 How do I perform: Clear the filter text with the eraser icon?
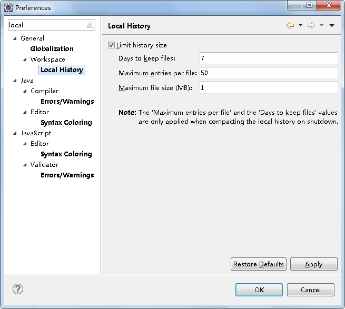(x=90, y=25)
